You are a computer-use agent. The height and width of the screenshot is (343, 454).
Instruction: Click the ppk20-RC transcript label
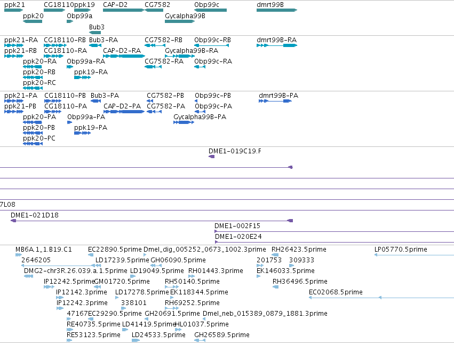(39, 83)
